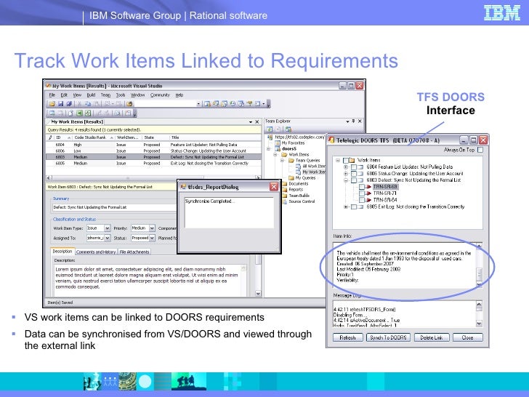Screen dimensions: 529x397
Task: Select work item row 6804 High
Action: click(x=153, y=145)
